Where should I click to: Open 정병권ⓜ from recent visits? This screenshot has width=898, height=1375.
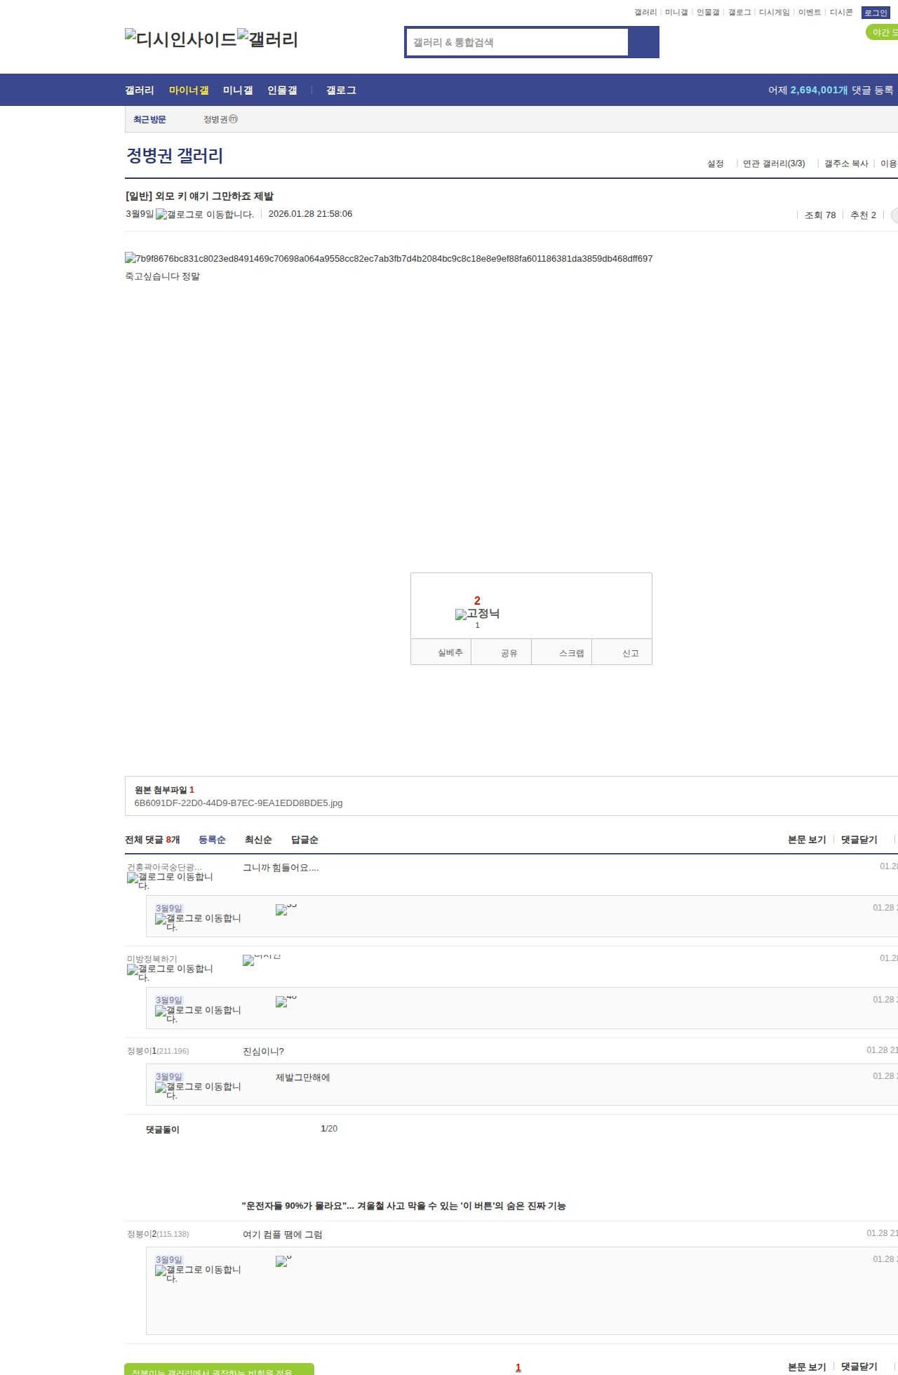221,119
